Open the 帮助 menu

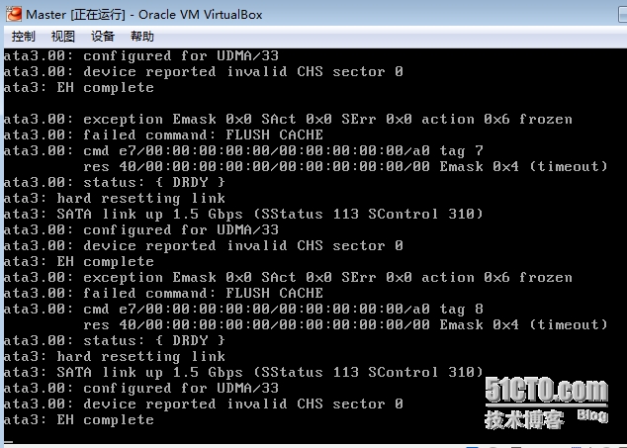click(x=142, y=37)
